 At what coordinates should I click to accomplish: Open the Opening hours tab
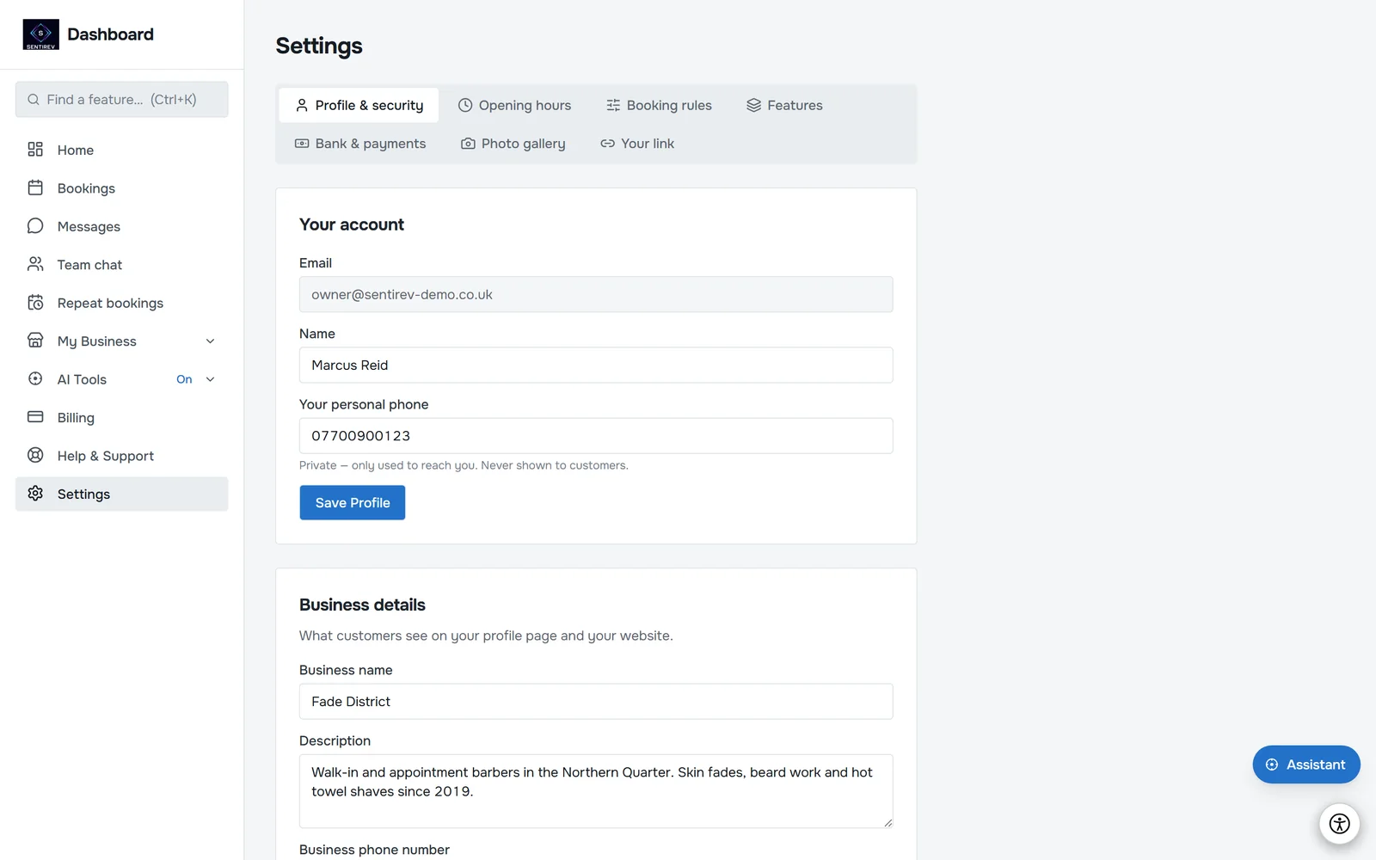point(514,105)
